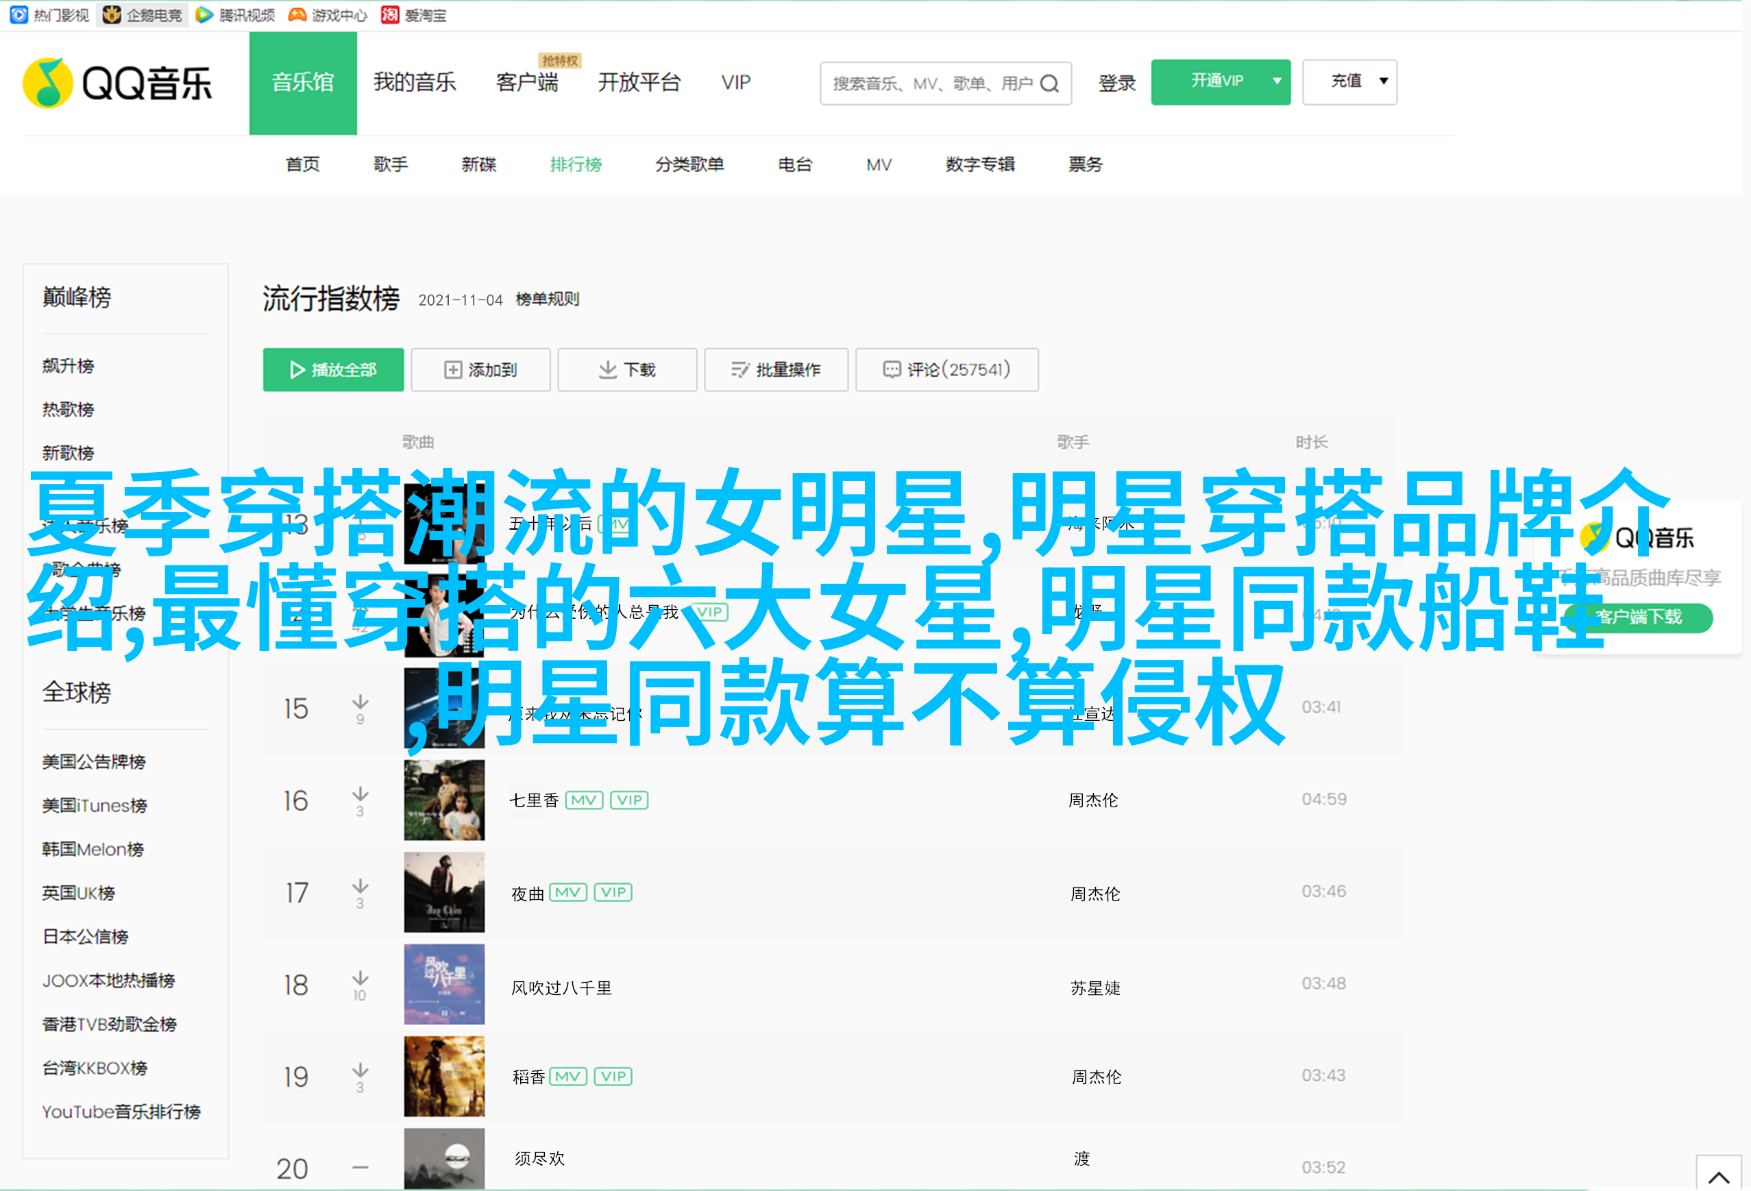Viewport: 1751px width, 1191px height.
Task: Click the VIP badge next to 稻香
Action: pyautogui.click(x=613, y=1077)
